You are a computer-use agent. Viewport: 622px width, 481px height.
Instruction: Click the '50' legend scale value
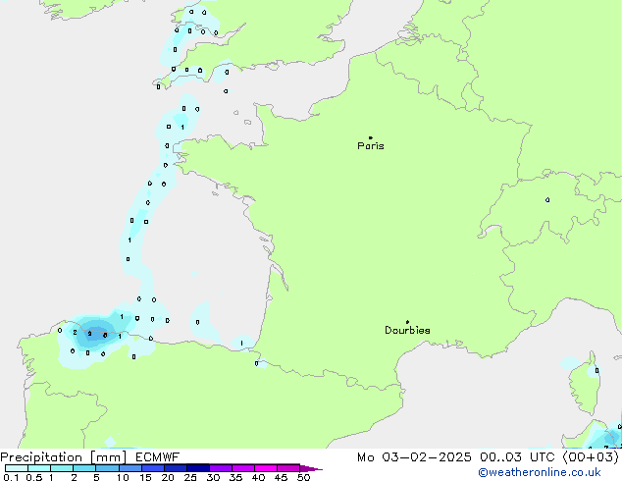(x=303, y=477)
